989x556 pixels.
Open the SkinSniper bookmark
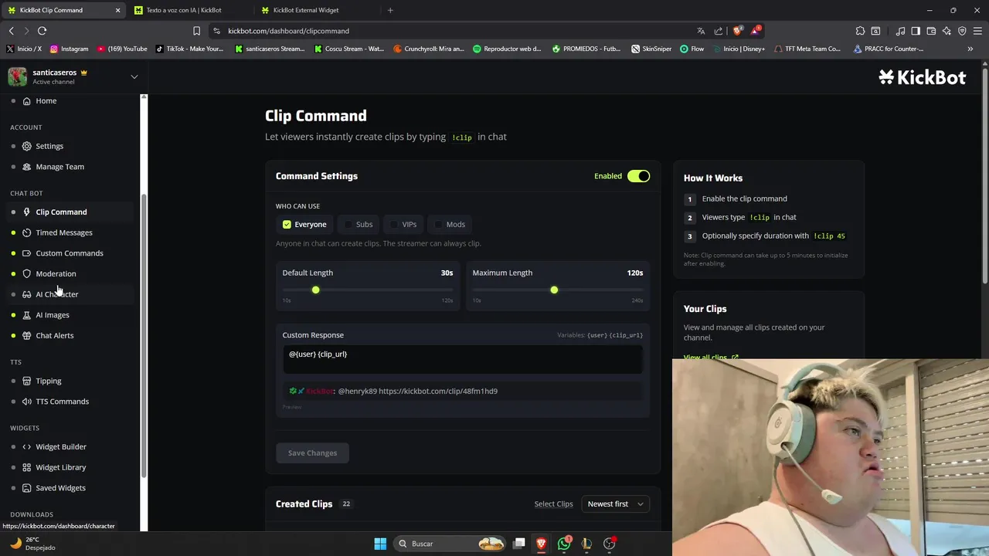click(651, 49)
